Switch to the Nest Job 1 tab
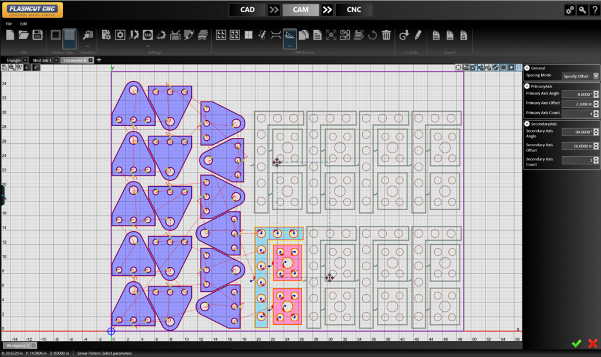 [42, 60]
